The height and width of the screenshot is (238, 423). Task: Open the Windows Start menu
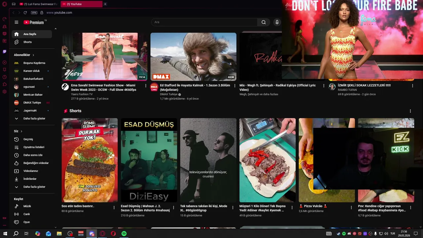point(5,234)
